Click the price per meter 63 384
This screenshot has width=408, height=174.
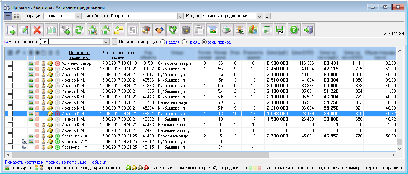coord(327,80)
